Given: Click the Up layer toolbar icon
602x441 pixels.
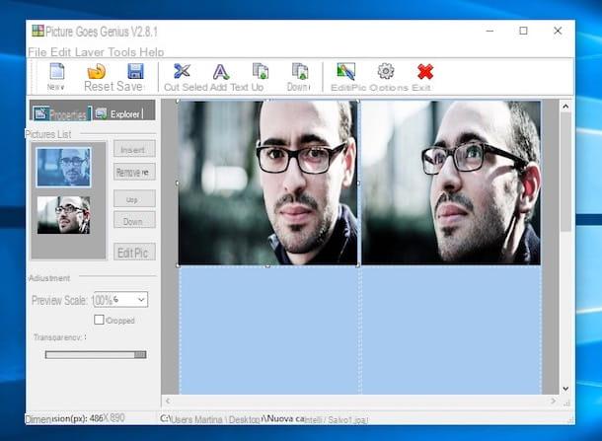Looking at the screenshot, I should (261, 71).
